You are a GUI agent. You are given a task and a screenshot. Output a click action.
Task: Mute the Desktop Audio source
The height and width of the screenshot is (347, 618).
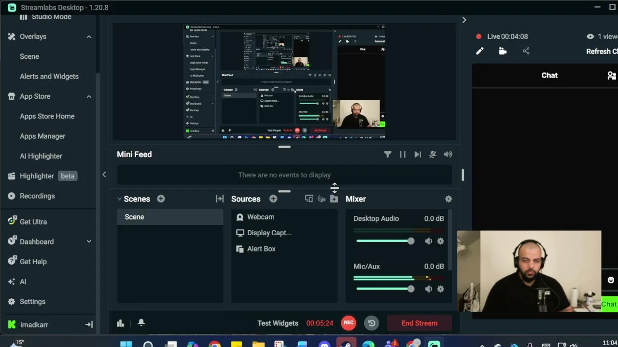pyautogui.click(x=428, y=241)
